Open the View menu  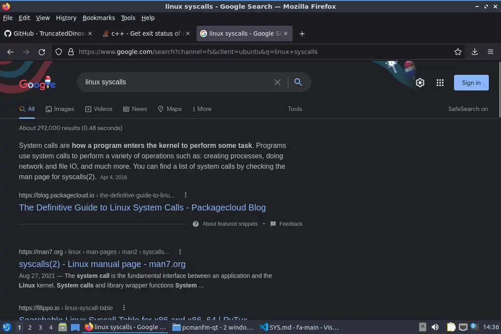[43, 18]
